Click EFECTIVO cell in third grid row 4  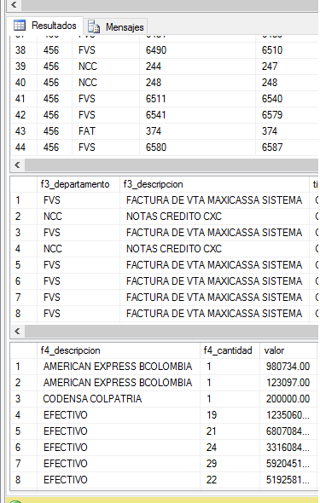point(119,415)
